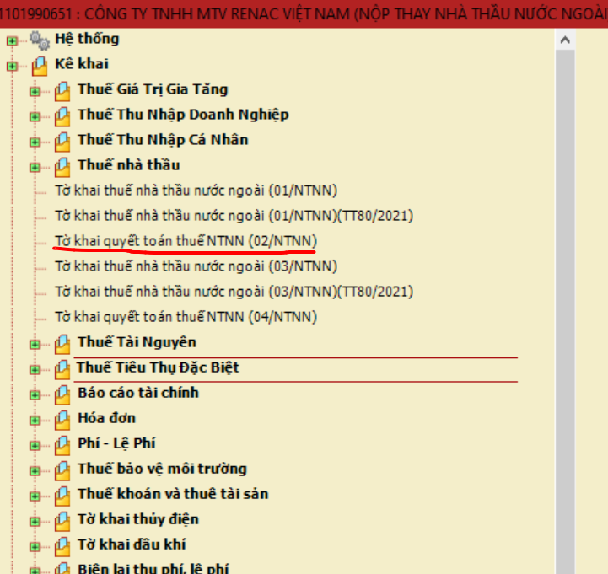The image size is (608, 574).
Task: Click the folder icon for Thuế Tài Nguyên
Action: [x=62, y=342]
